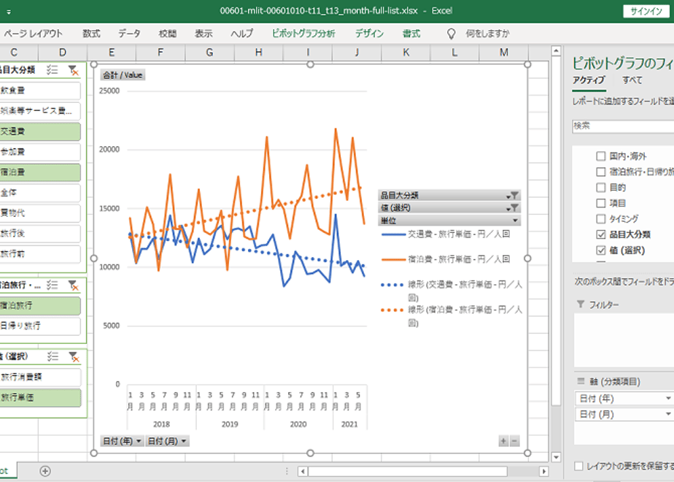674x482 pixels.
Task: Toggle レイアウトの更新を保留する checkbox
Action: (x=579, y=466)
